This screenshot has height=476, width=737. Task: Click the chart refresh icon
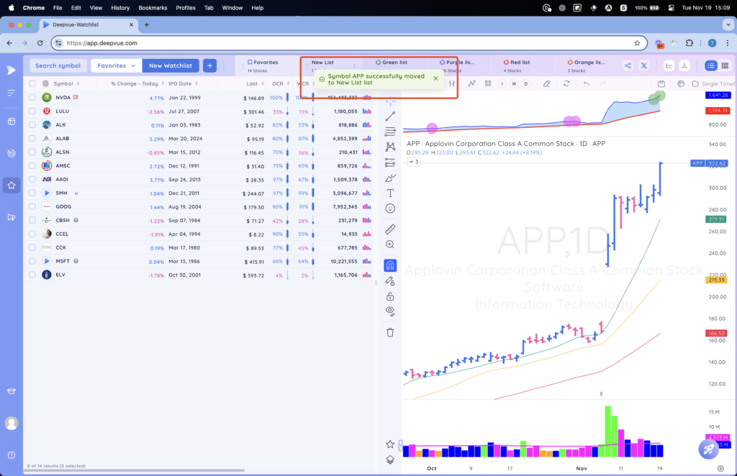[566, 83]
